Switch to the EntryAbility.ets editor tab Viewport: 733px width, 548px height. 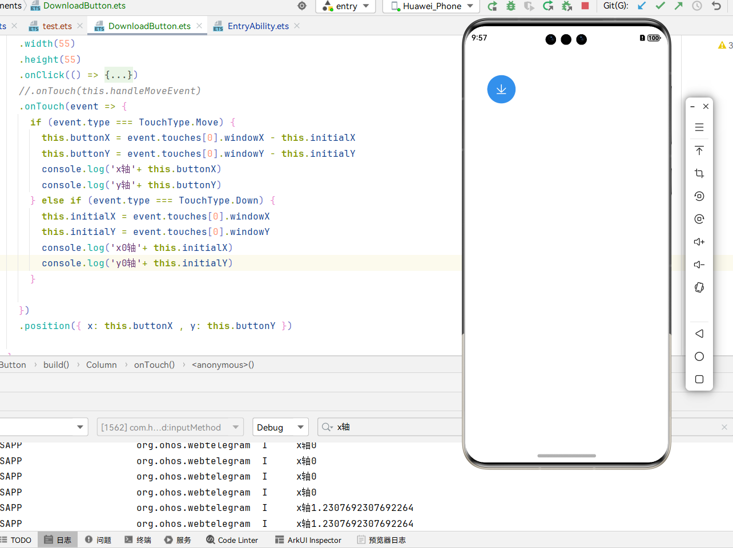click(258, 26)
